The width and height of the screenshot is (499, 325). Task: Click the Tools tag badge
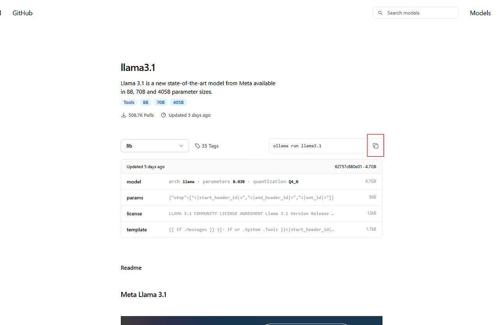point(129,102)
